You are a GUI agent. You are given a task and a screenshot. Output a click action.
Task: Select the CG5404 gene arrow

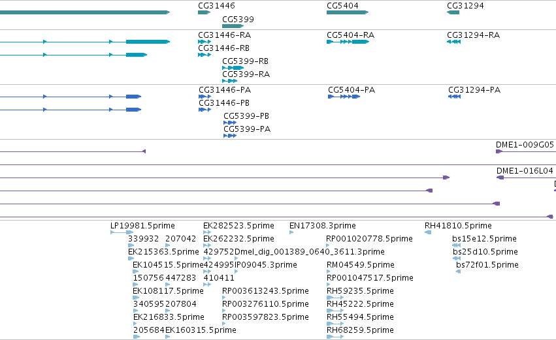click(348, 12)
